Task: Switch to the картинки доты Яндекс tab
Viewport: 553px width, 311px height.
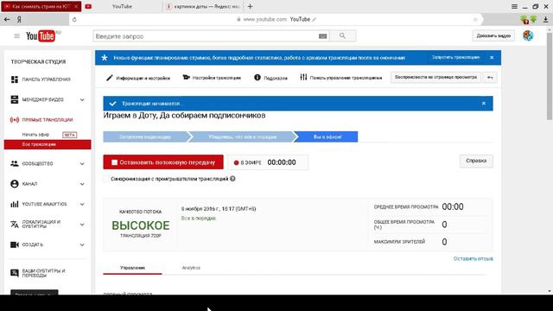Action: pyautogui.click(x=203, y=6)
